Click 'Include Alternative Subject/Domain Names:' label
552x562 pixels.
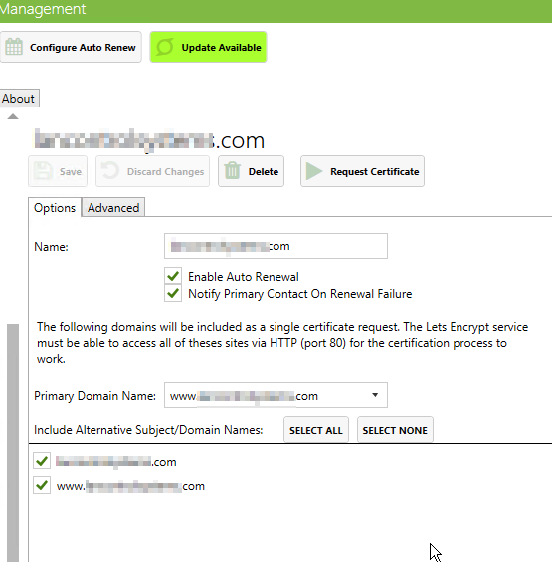coord(148,430)
